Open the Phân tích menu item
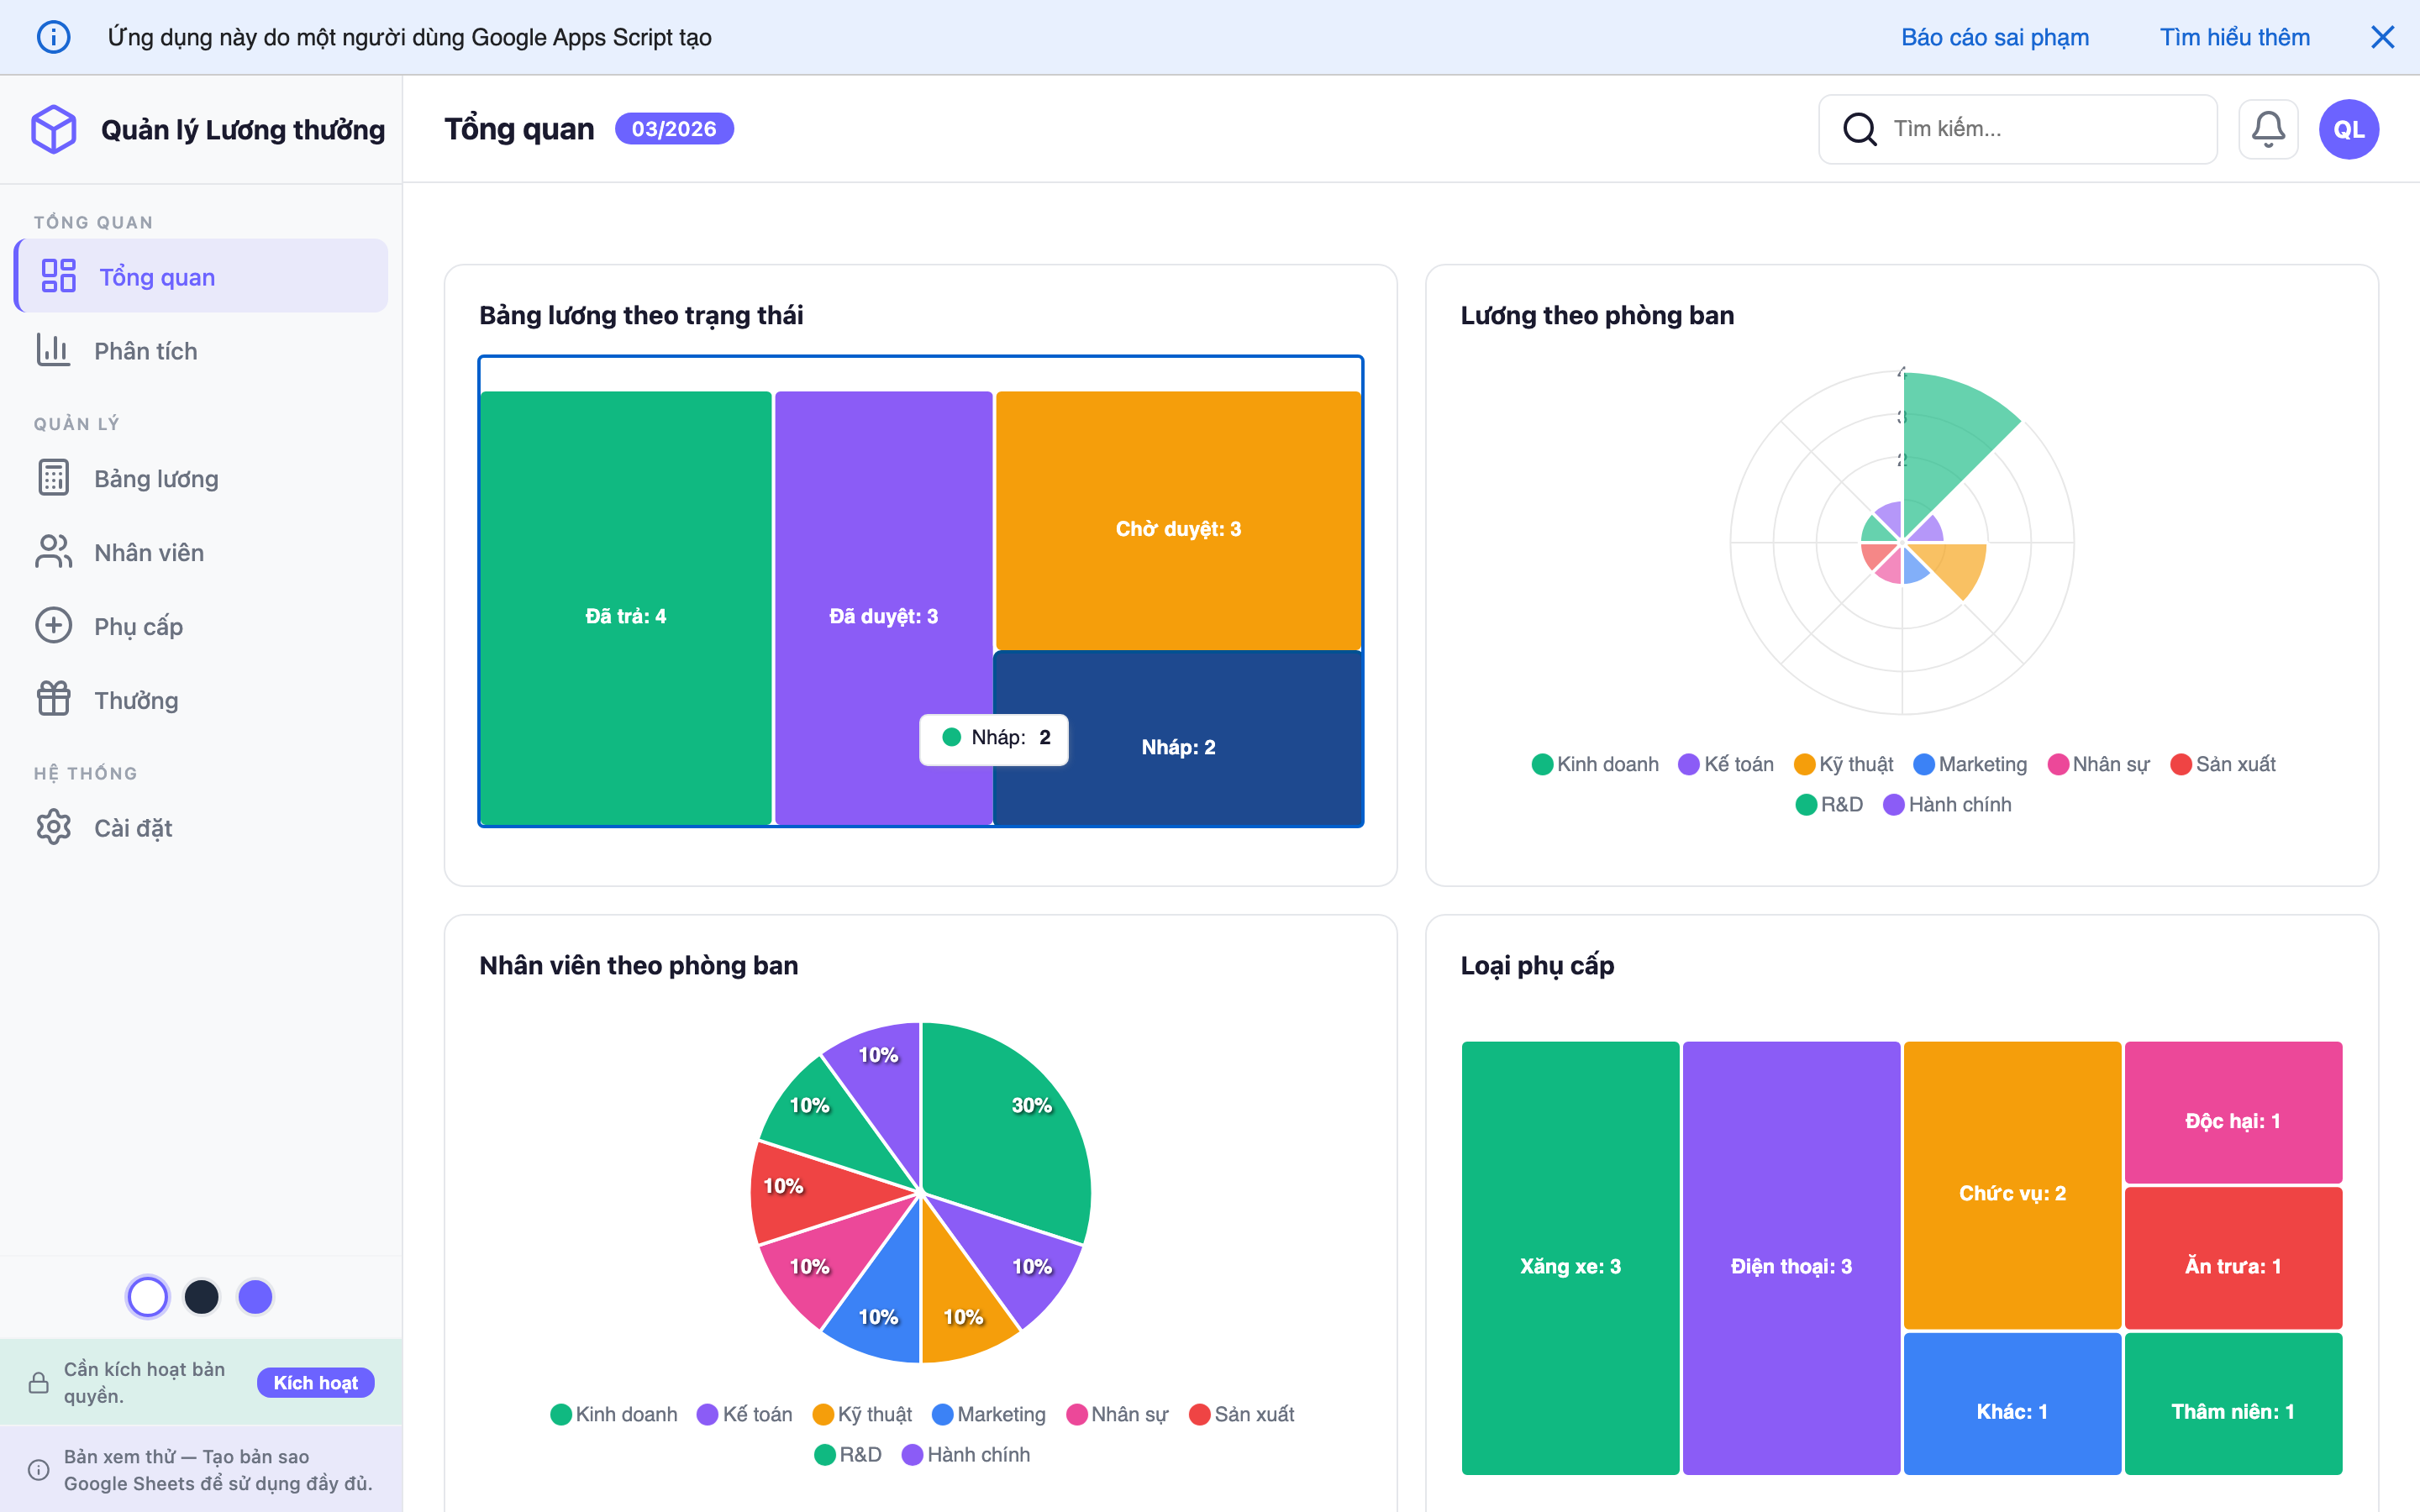Image resolution: width=2420 pixels, height=1512 pixels. click(x=146, y=351)
